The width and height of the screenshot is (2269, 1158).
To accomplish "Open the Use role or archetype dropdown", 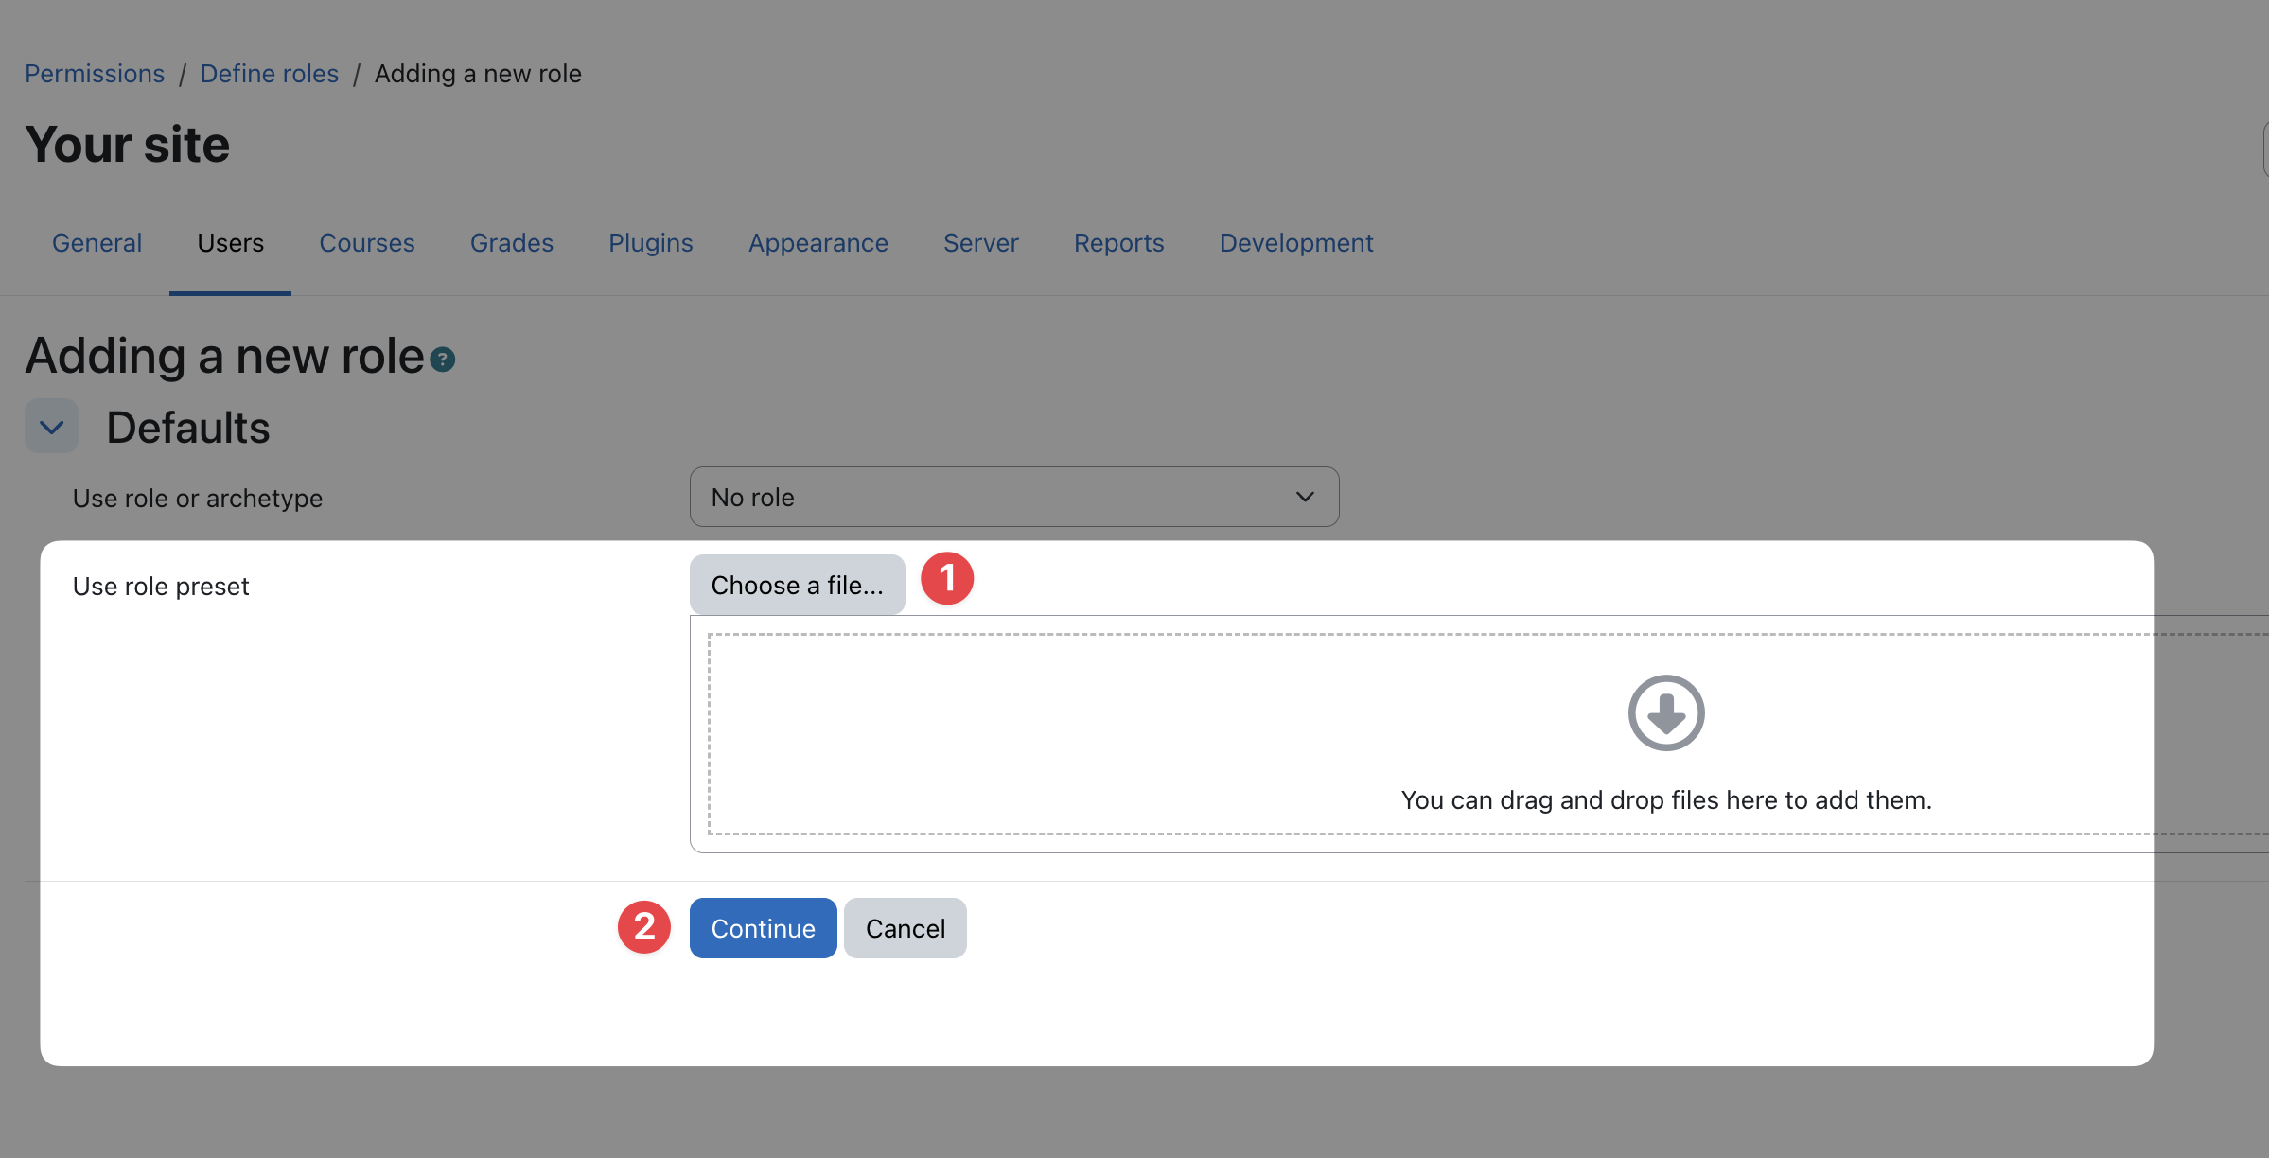I will point(1013,497).
